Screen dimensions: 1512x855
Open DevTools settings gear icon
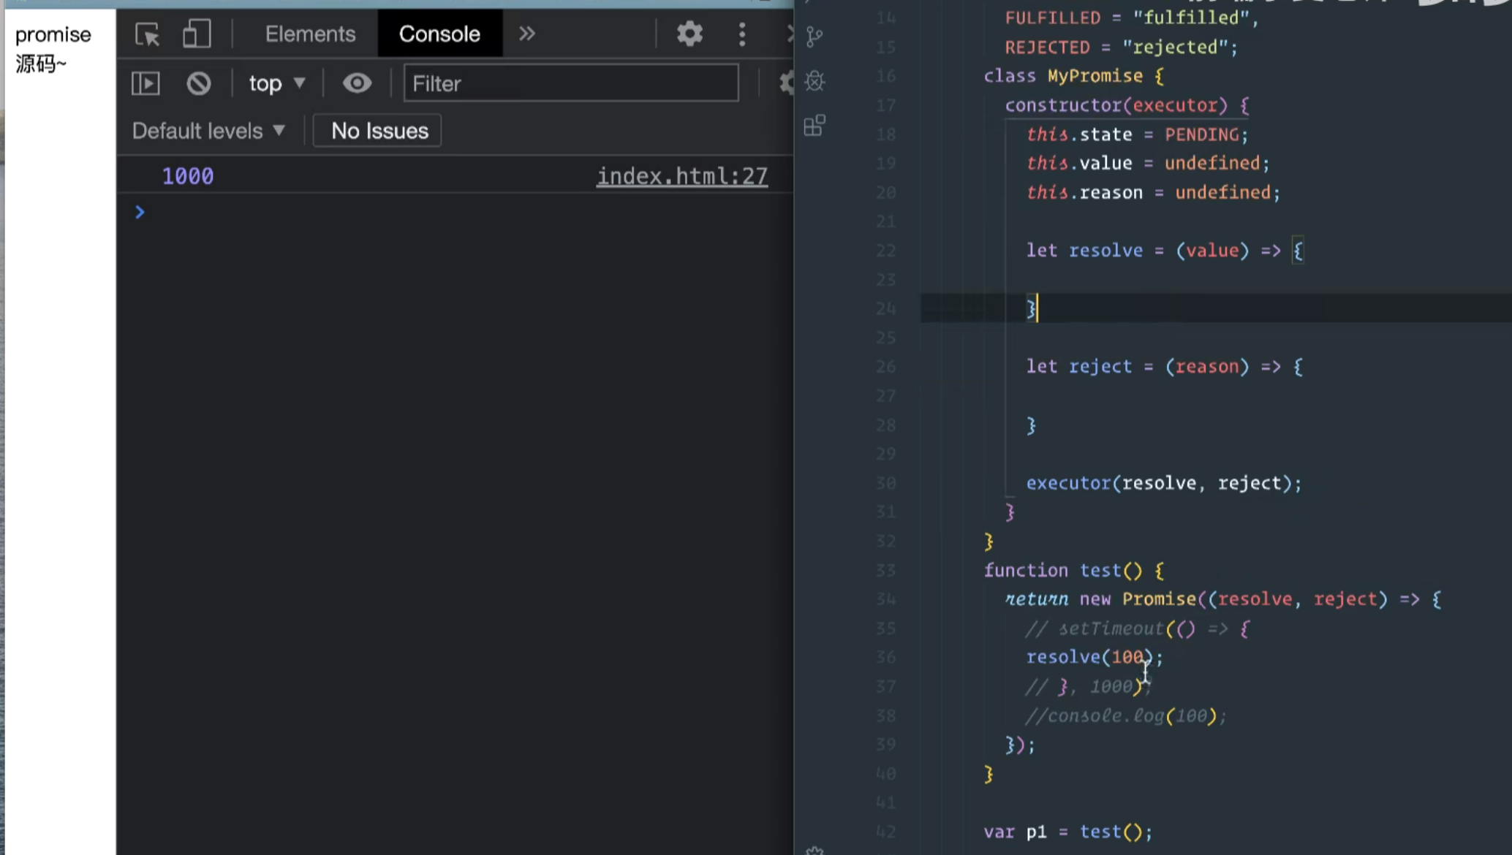point(689,34)
